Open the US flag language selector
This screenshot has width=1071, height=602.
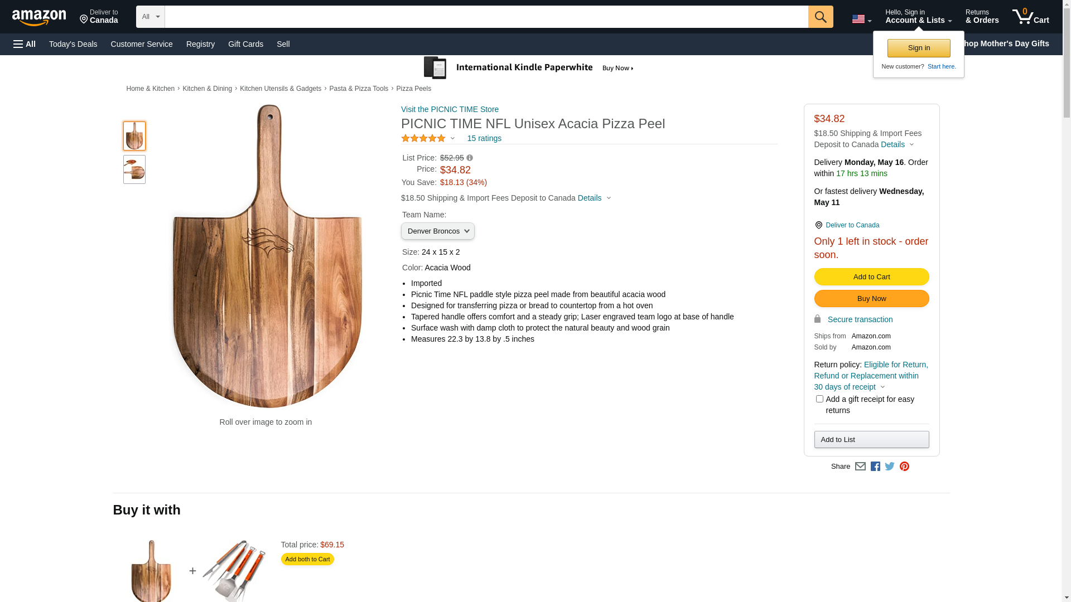[x=861, y=20]
